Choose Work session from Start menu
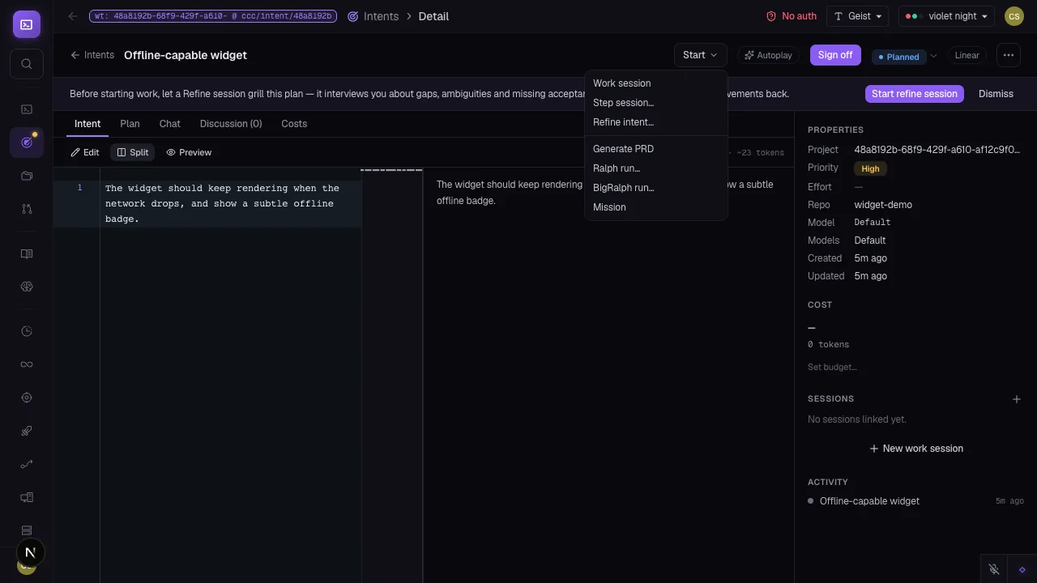 pos(655,83)
